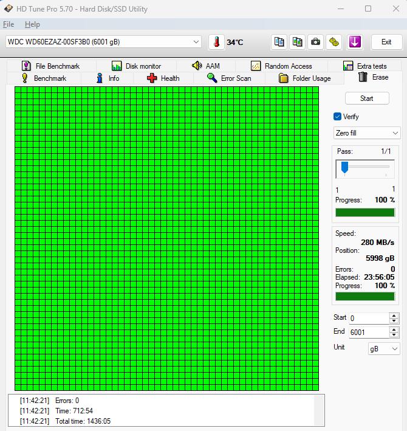Click the Random Access scatter icon

click(256, 66)
